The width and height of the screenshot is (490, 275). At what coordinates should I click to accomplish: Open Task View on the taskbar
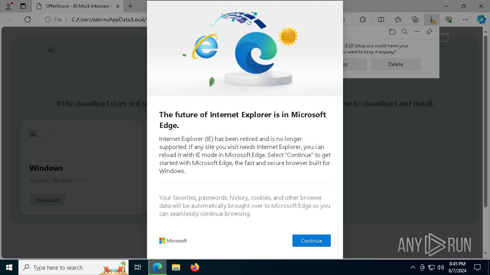click(x=138, y=267)
